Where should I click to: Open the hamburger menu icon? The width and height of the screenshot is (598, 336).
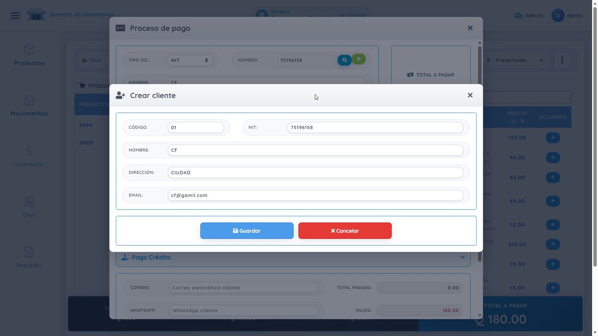[x=16, y=15]
